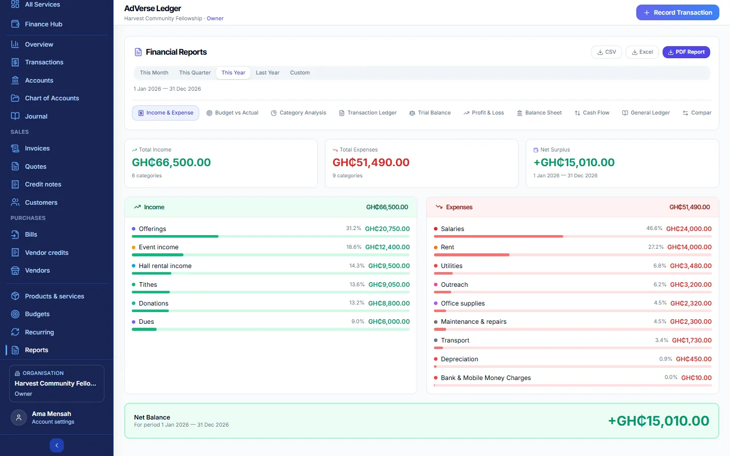This screenshot has width=730, height=456.
Task: Open the Trial Balance report tab
Action: [x=430, y=113]
